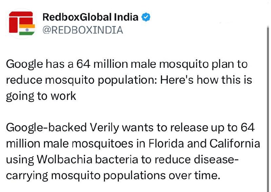Image resolution: width=271 pixels, height=192 pixels.
Task: Click the word "Wolbachia" in the tweet
Action: point(64,160)
